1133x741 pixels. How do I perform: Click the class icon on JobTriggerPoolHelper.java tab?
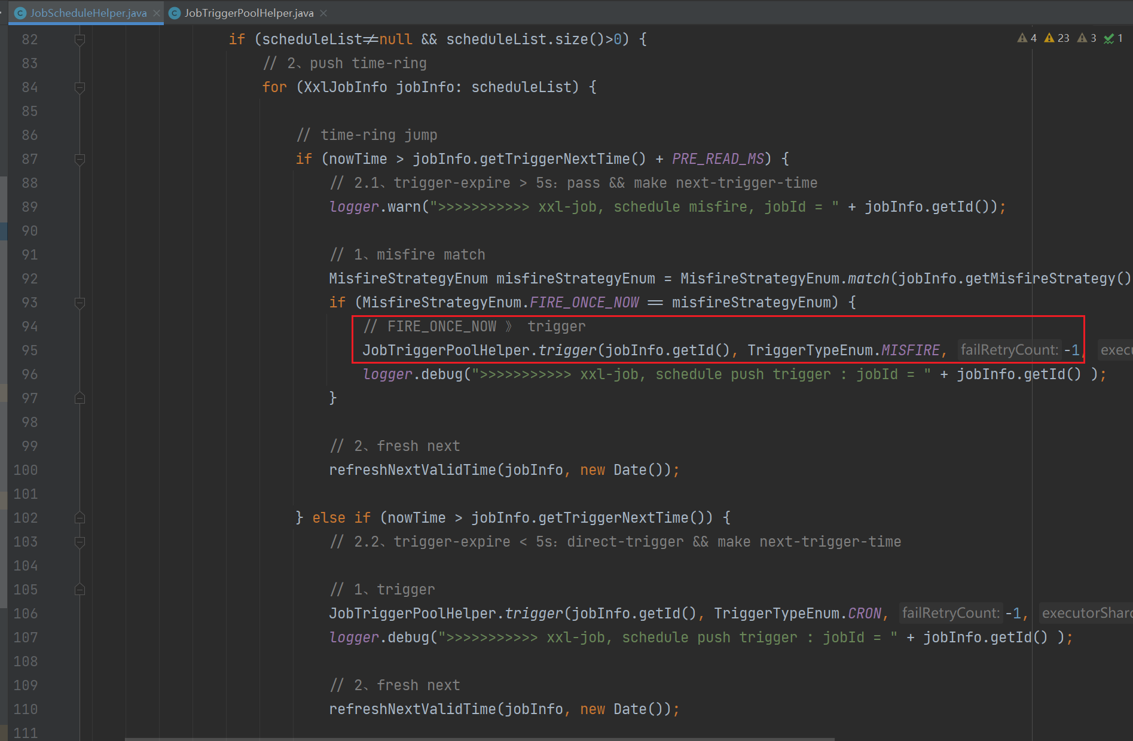[x=175, y=13]
